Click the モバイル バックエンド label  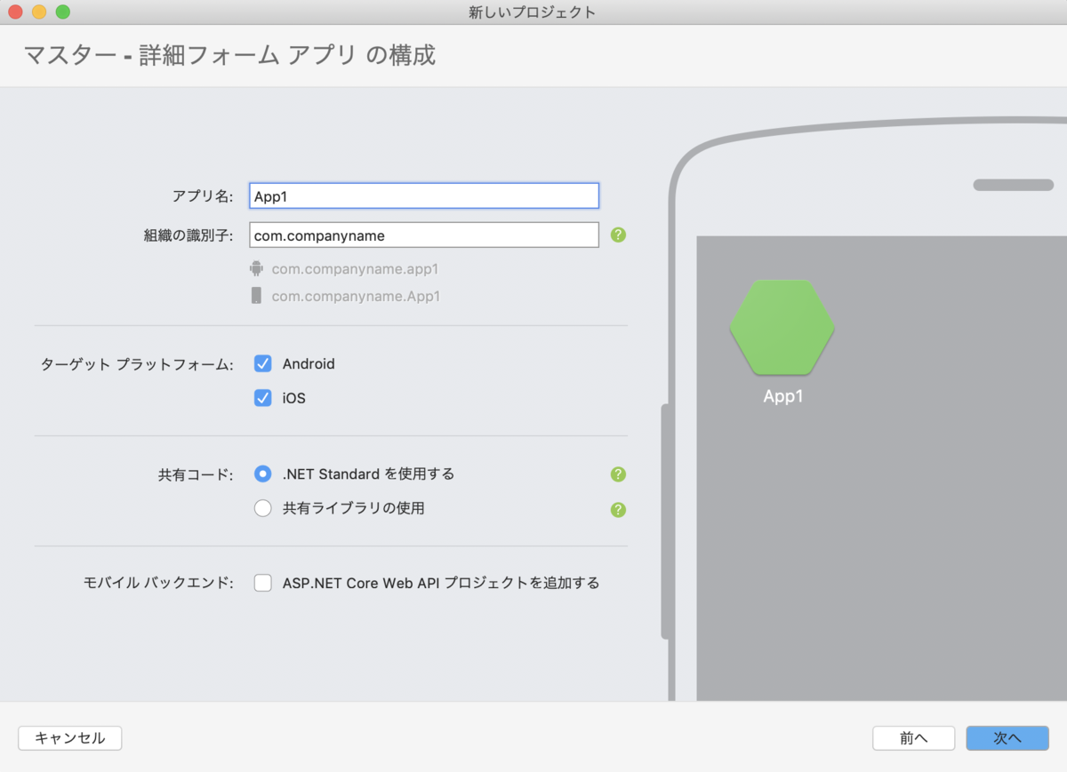tap(158, 584)
